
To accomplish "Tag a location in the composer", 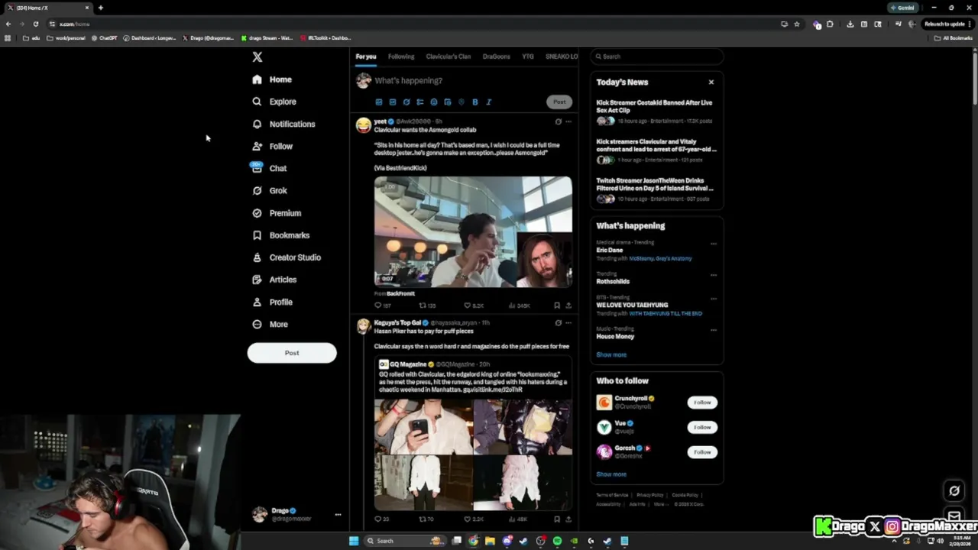I will point(461,102).
